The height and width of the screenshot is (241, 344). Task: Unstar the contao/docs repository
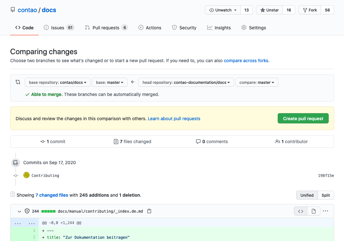(269, 10)
